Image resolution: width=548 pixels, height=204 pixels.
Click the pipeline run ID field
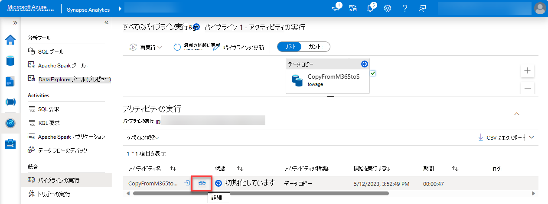click(213, 120)
